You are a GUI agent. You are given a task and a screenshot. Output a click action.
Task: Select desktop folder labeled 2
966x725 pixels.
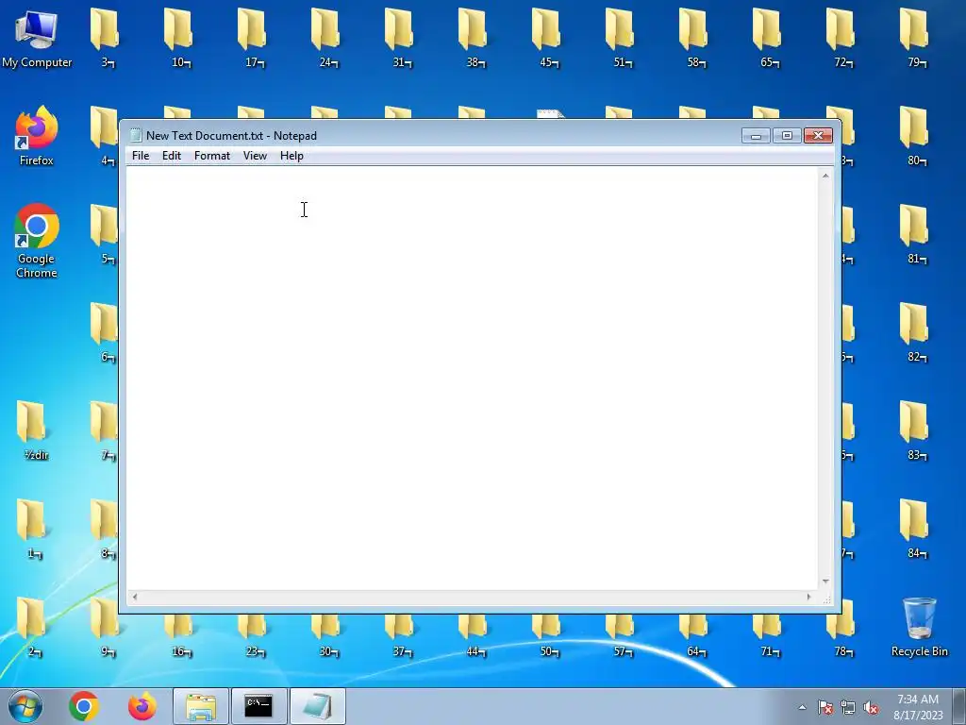point(33,627)
